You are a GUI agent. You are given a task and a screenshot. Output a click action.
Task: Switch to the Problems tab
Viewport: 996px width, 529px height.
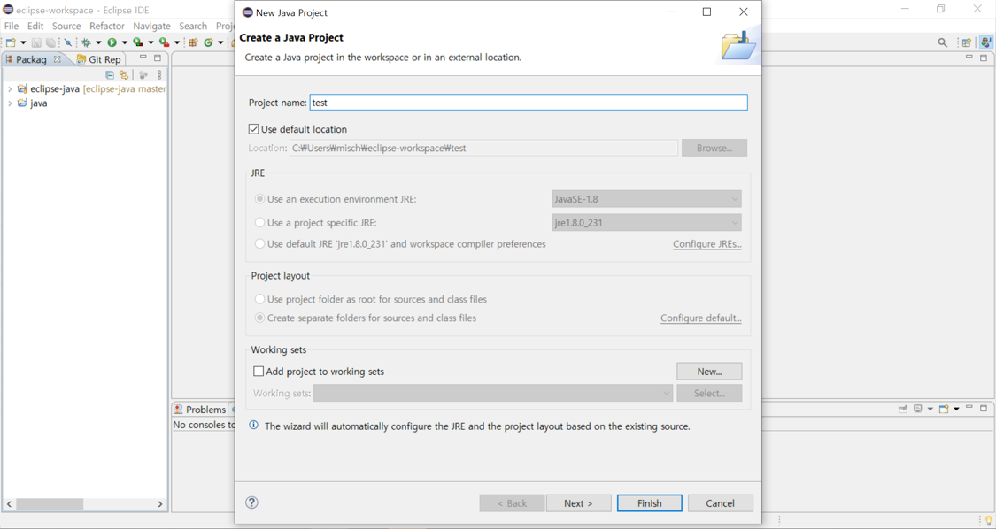pyautogui.click(x=200, y=410)
